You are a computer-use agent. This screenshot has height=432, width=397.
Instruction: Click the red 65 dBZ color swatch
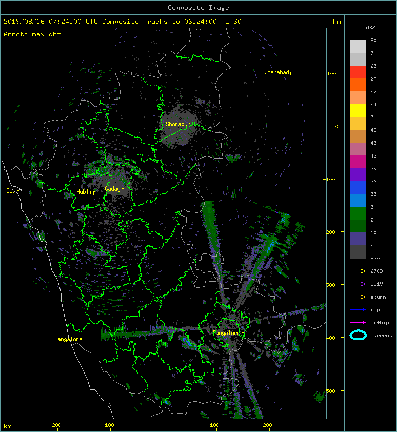click(x=358, y=72)
